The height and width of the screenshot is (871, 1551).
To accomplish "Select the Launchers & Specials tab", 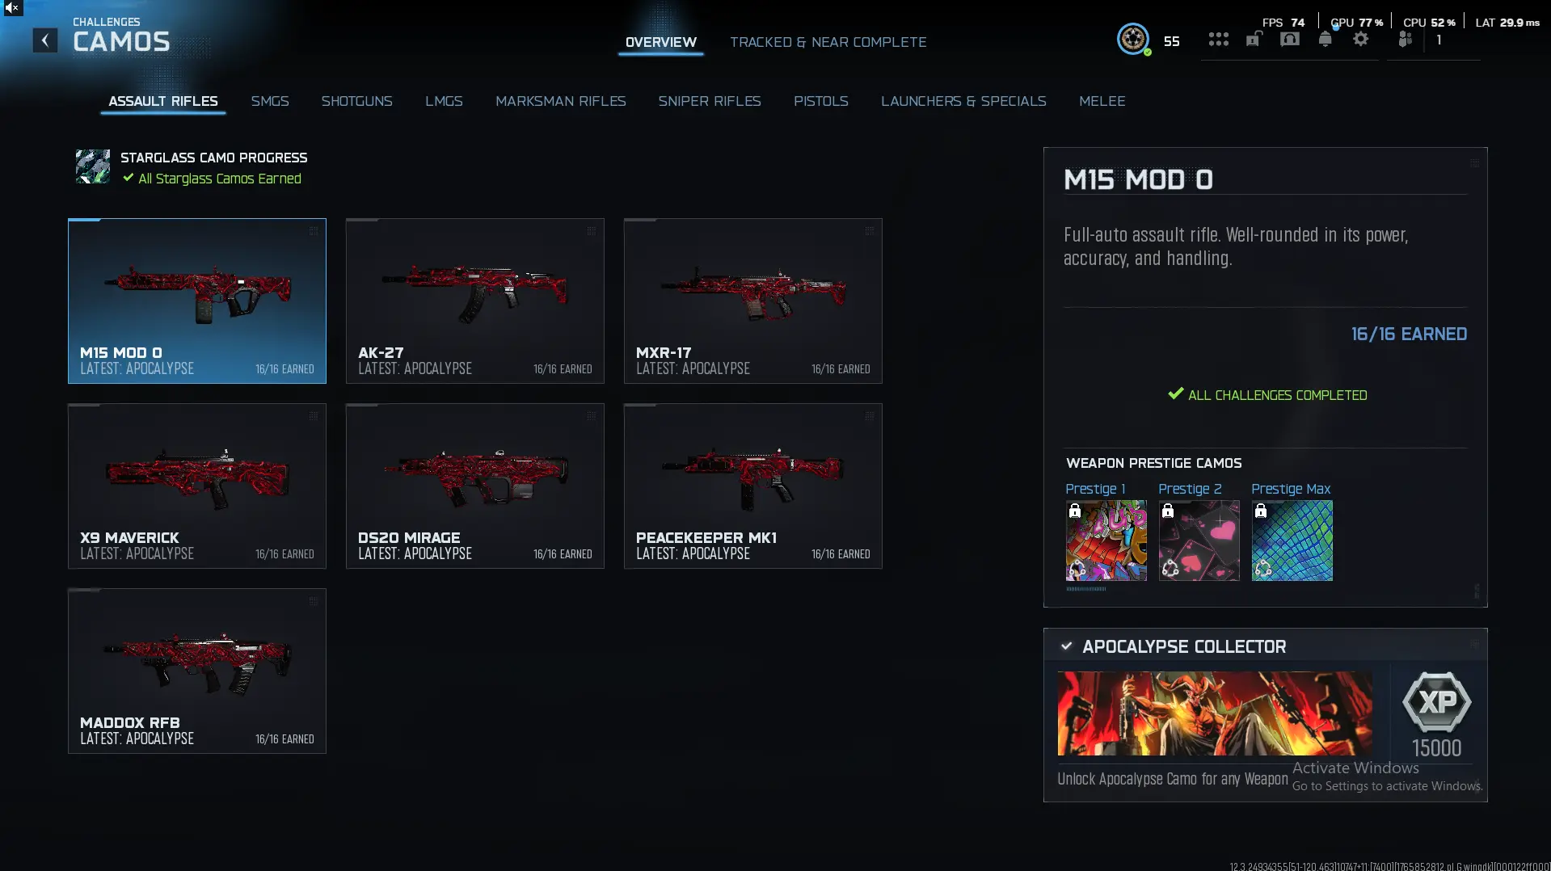I will 963,101.
